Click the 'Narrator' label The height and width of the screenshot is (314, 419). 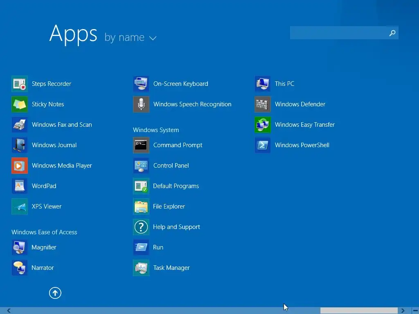(x=43, y=268)
